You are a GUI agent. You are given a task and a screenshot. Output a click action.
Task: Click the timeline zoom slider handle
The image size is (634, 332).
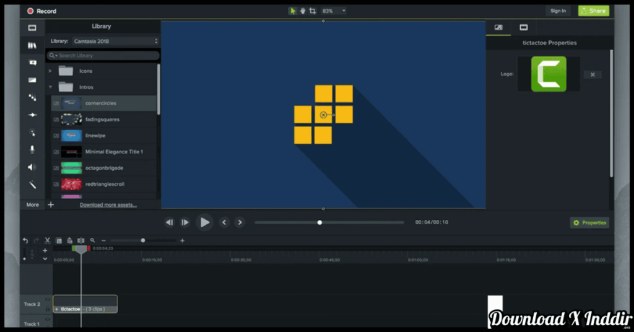(143, 240)
